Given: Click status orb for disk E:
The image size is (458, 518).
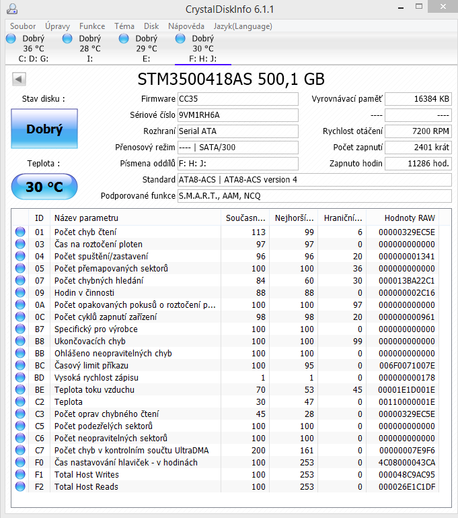Looking at the screenshot, I should (x=124, y=38).
